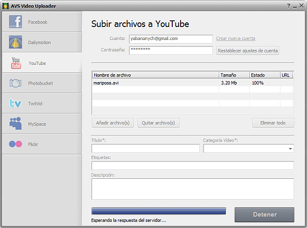Click the MySpace people icon
The image size is (307, 228).
15,124
